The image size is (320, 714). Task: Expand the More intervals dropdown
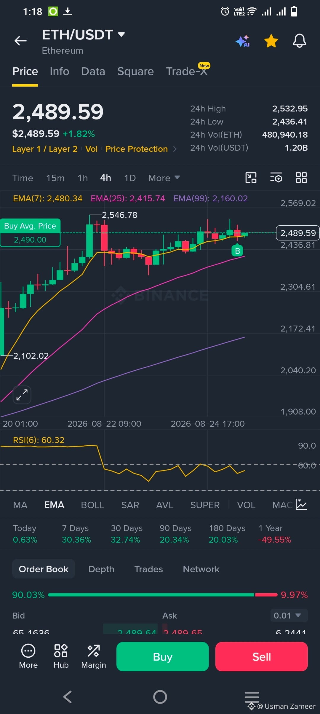164,178
